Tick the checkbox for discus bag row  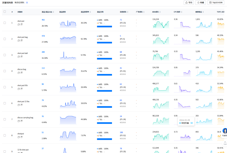click(x=5, y=71)
